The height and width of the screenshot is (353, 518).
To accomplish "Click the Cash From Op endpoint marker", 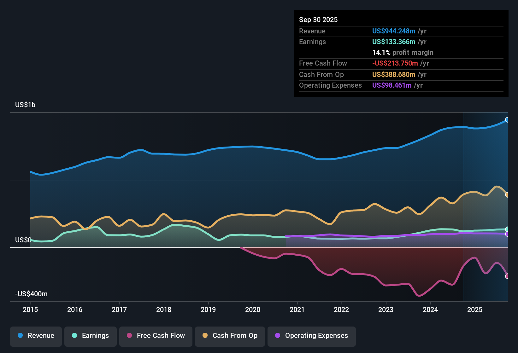I will coord(507,195).
